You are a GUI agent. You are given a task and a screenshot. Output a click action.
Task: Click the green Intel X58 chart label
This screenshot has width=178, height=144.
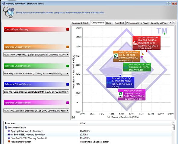click(x=137, y=67)
